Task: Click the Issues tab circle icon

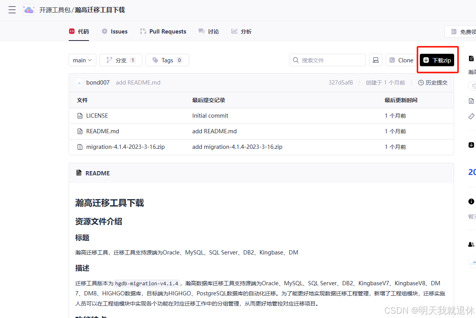Action: click(105, 31)
